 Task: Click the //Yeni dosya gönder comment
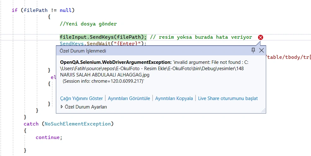[88, 24]
